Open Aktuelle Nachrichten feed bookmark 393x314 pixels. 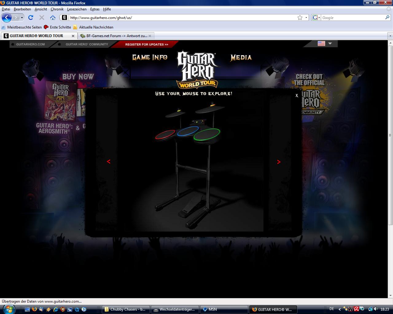93,27
